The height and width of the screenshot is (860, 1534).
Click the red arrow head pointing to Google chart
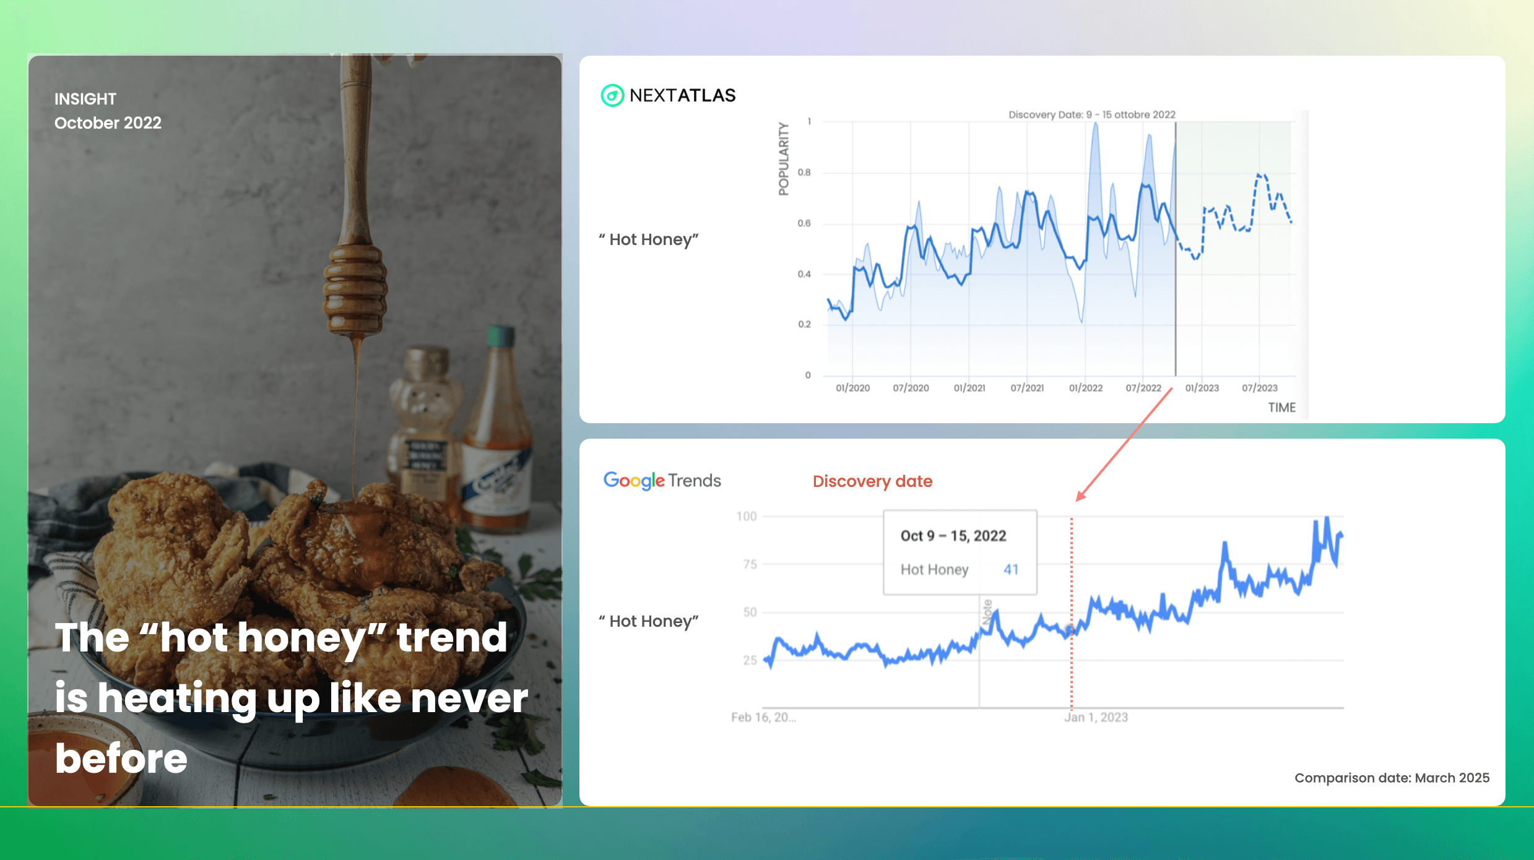coord(1080,496)
